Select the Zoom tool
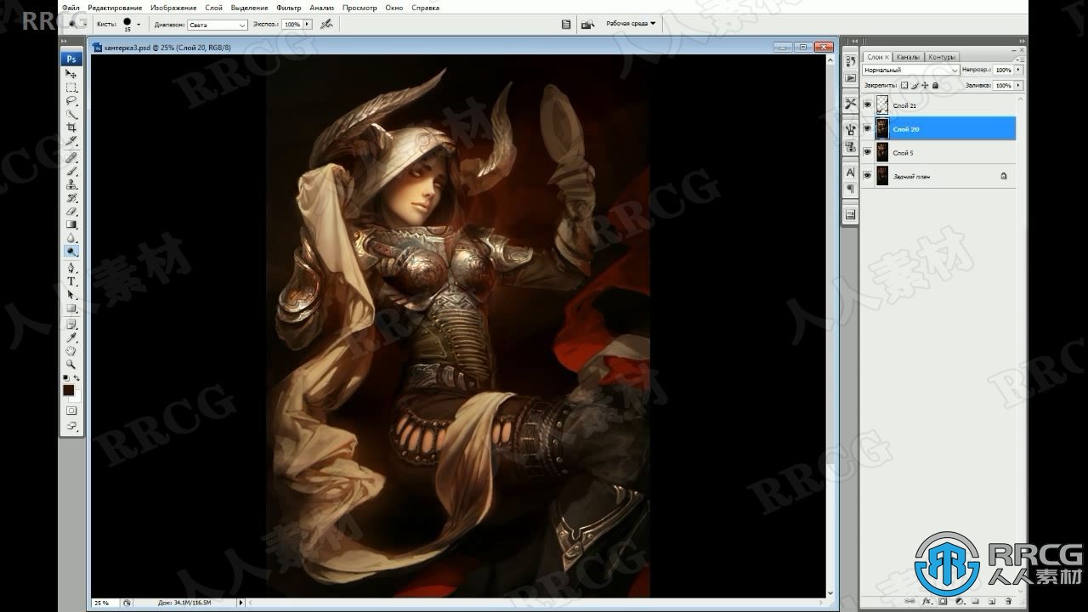The width and height of the screenshot is (1088, 612). tap(71, 364)
